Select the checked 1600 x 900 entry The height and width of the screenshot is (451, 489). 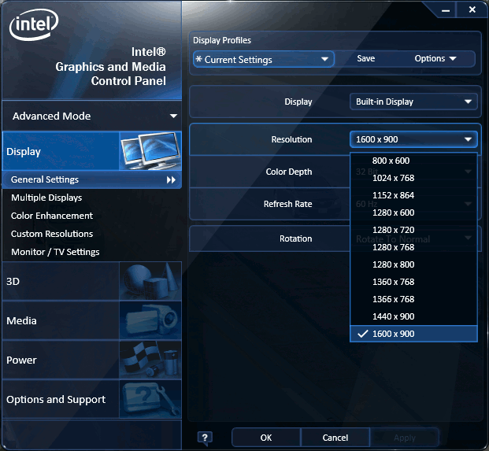[x=393, y=334]
